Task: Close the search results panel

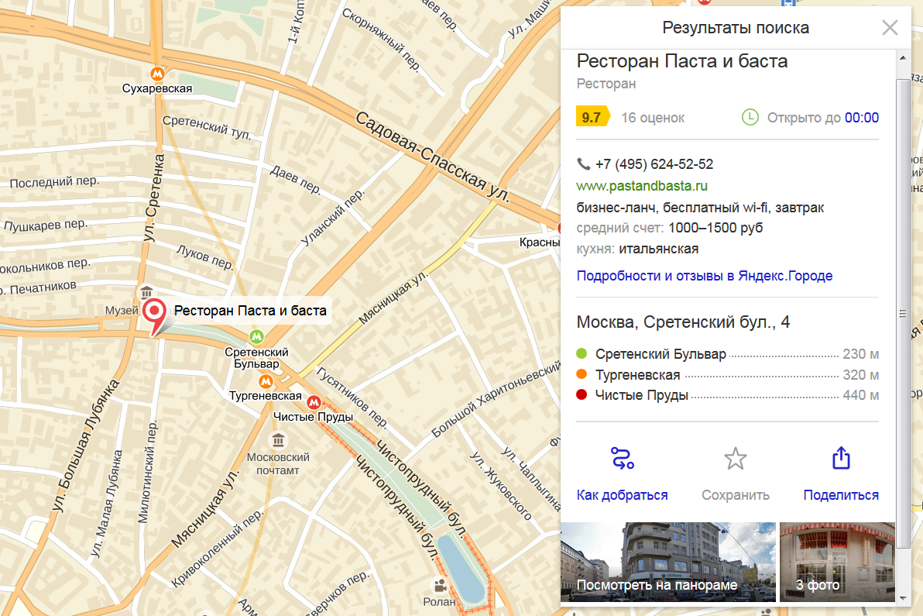Action: click(890, 28)
